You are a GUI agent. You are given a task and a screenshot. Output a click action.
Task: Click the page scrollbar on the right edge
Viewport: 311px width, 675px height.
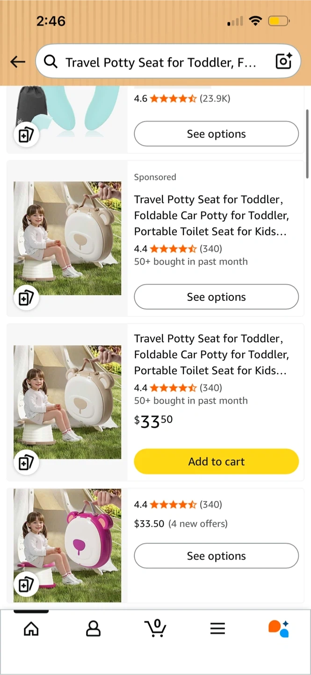click(x=307, y=144)
